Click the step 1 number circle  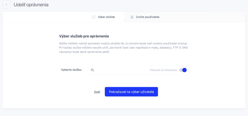click(94, 17)
